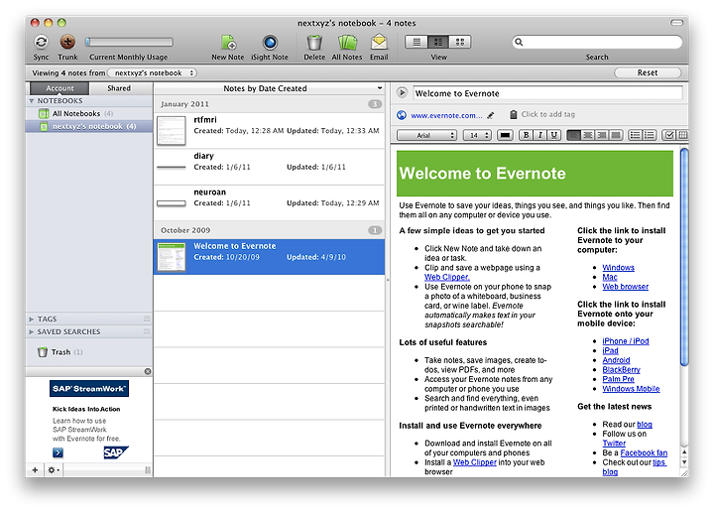Open the www.evernote.com source URL link

click(446, 115)
